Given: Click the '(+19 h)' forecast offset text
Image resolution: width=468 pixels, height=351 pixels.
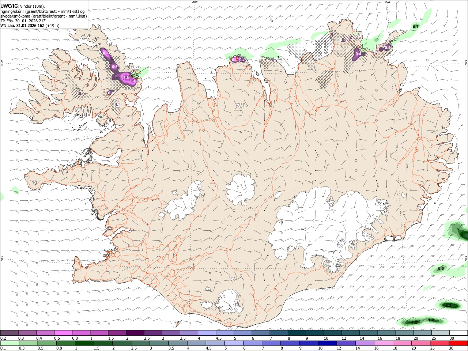Looking at the screenshot, I should [x=53, y=26].
